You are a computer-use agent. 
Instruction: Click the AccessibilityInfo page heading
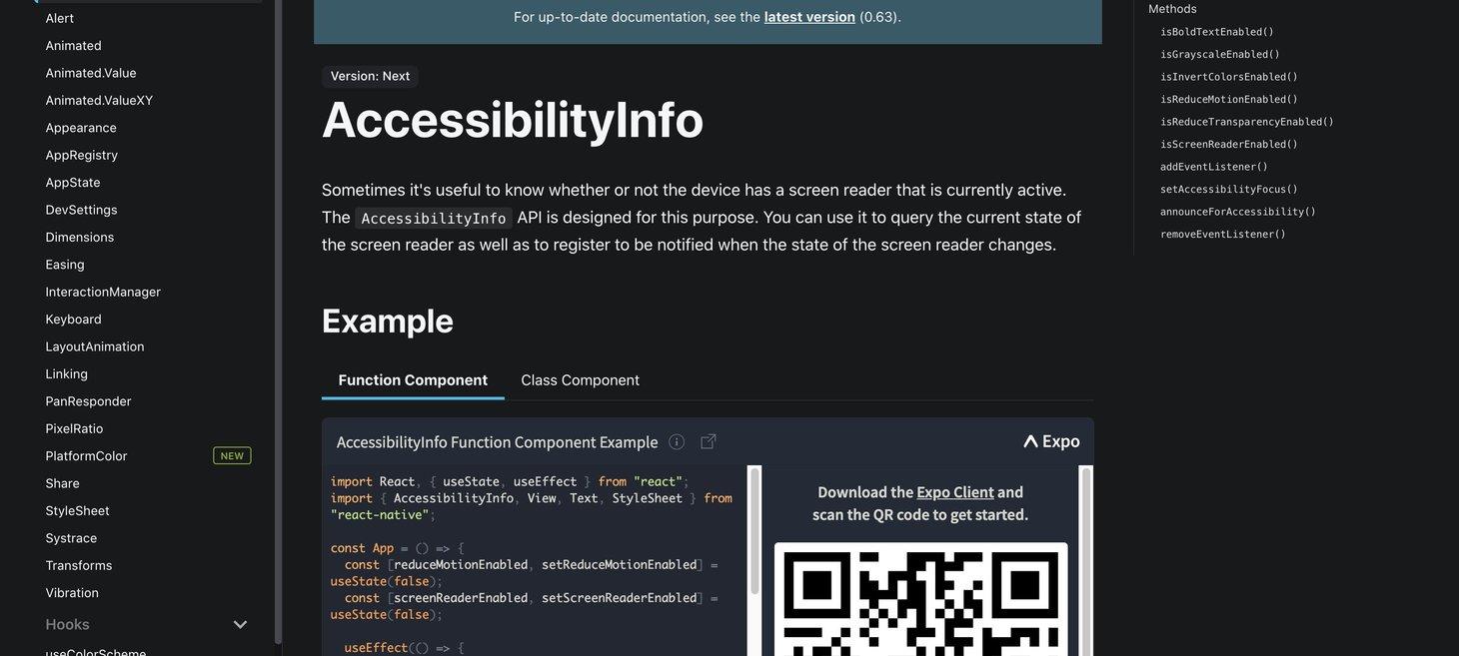[x=513, y=119]
